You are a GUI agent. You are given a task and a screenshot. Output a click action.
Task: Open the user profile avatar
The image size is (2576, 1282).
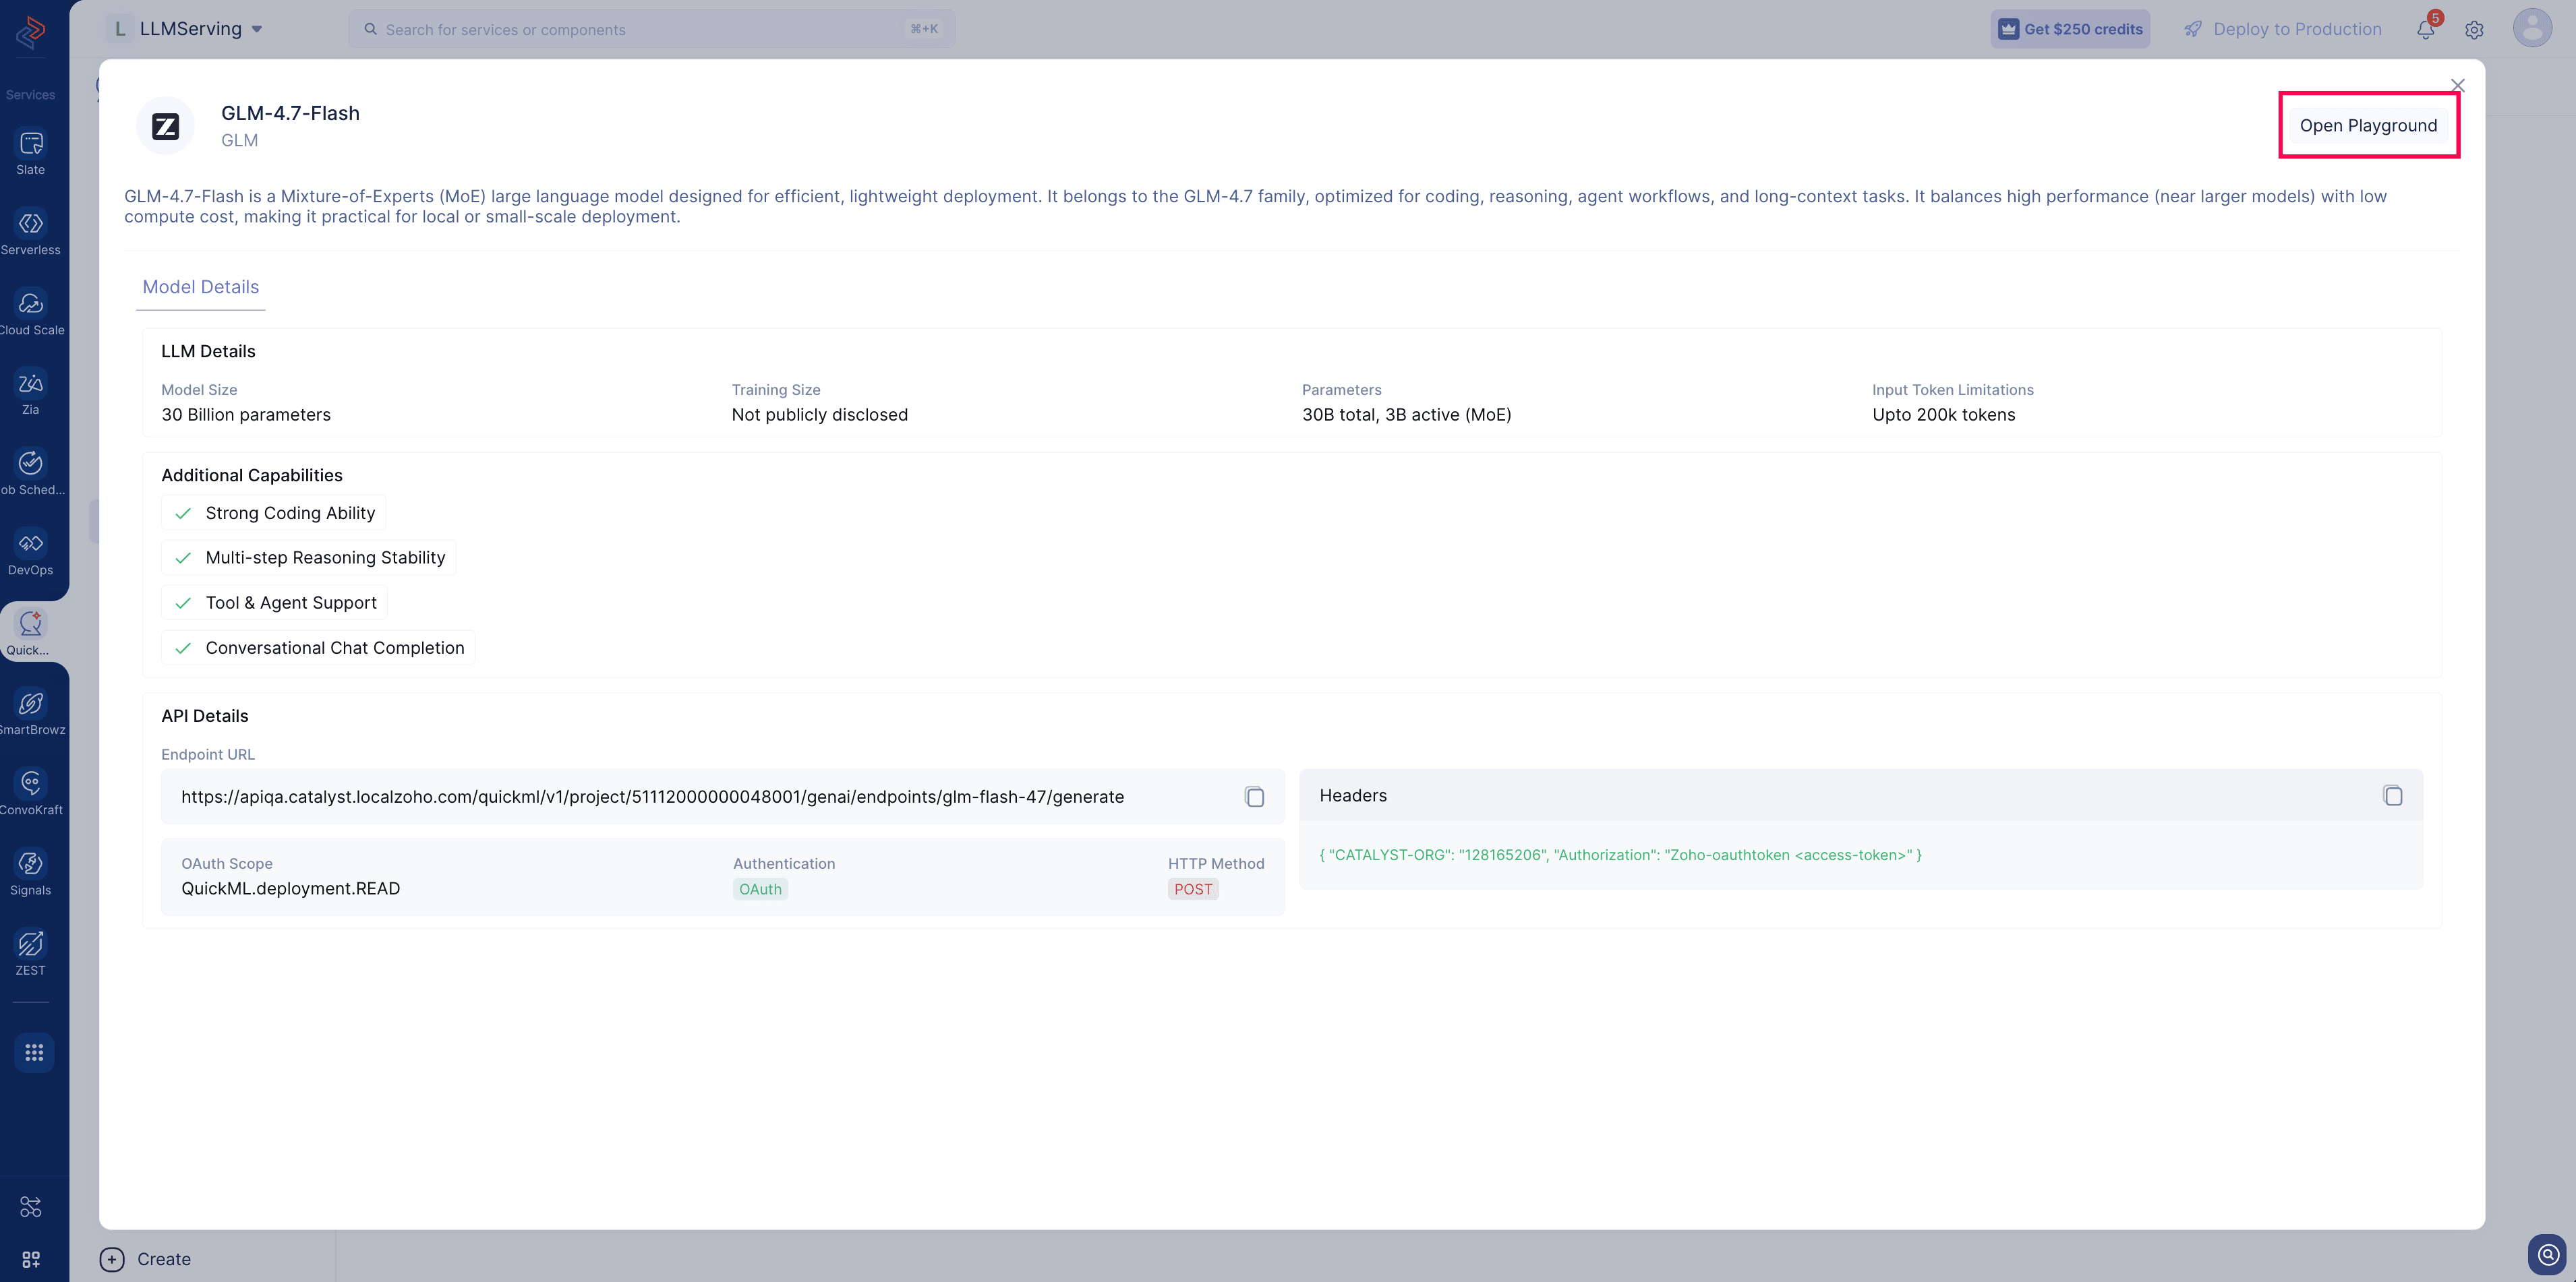[x=2532, y=28]
